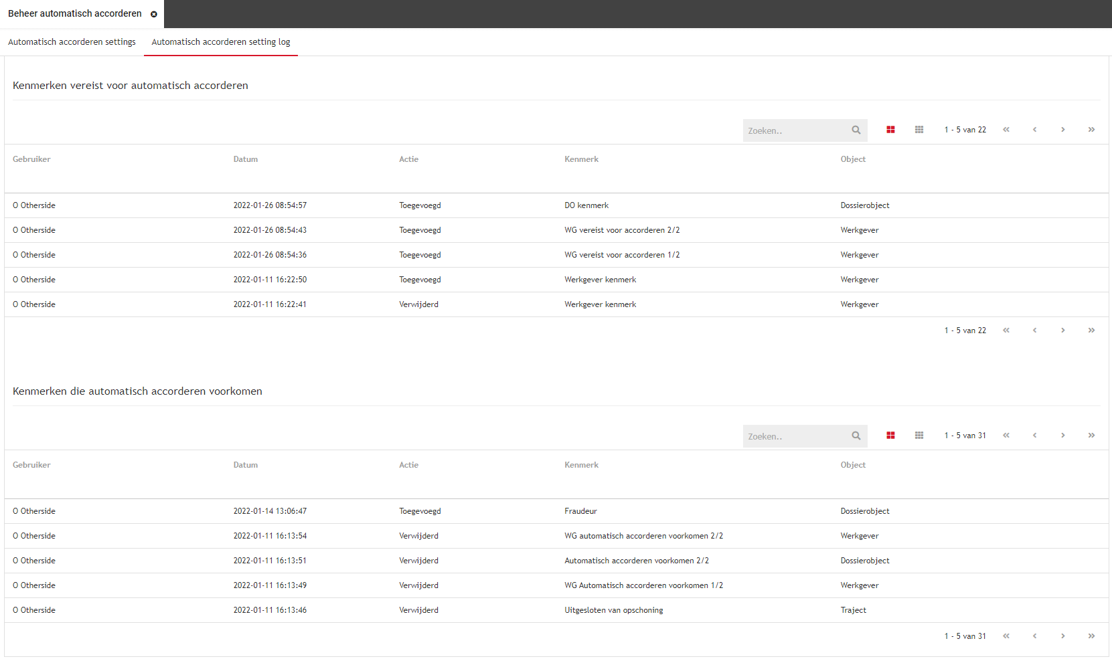The image size is (1112, 661).
Task: Focus the Zoeken field of the bottom table
Action: click(795, 436)
